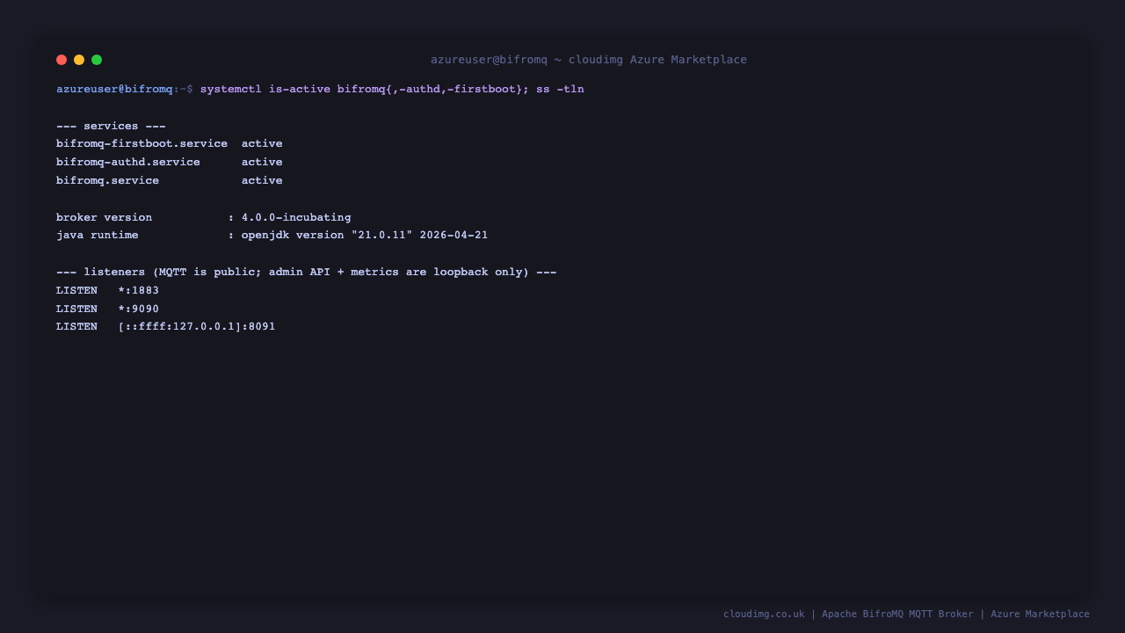Click the yellow minimize window dot
The image size is (1125, 633).
click(x=79, y=60)
